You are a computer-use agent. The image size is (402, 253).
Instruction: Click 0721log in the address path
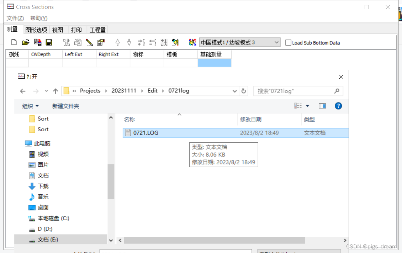[x=179, y=91]
